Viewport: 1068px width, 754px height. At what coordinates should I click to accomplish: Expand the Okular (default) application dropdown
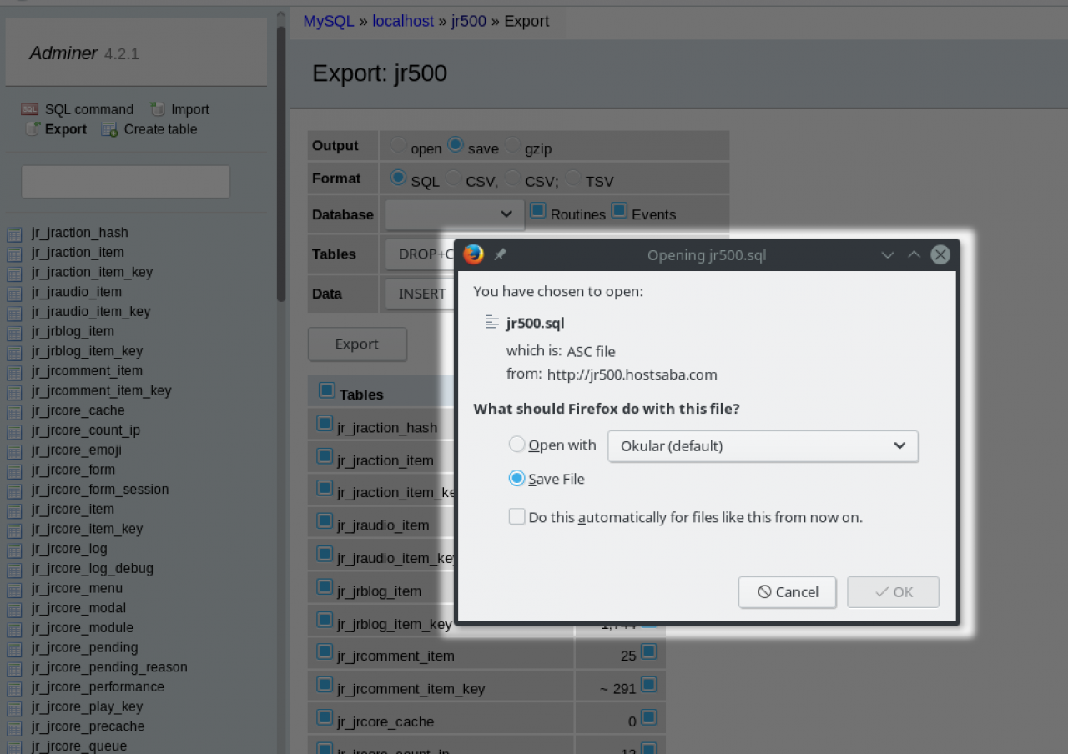coord(763,446)
